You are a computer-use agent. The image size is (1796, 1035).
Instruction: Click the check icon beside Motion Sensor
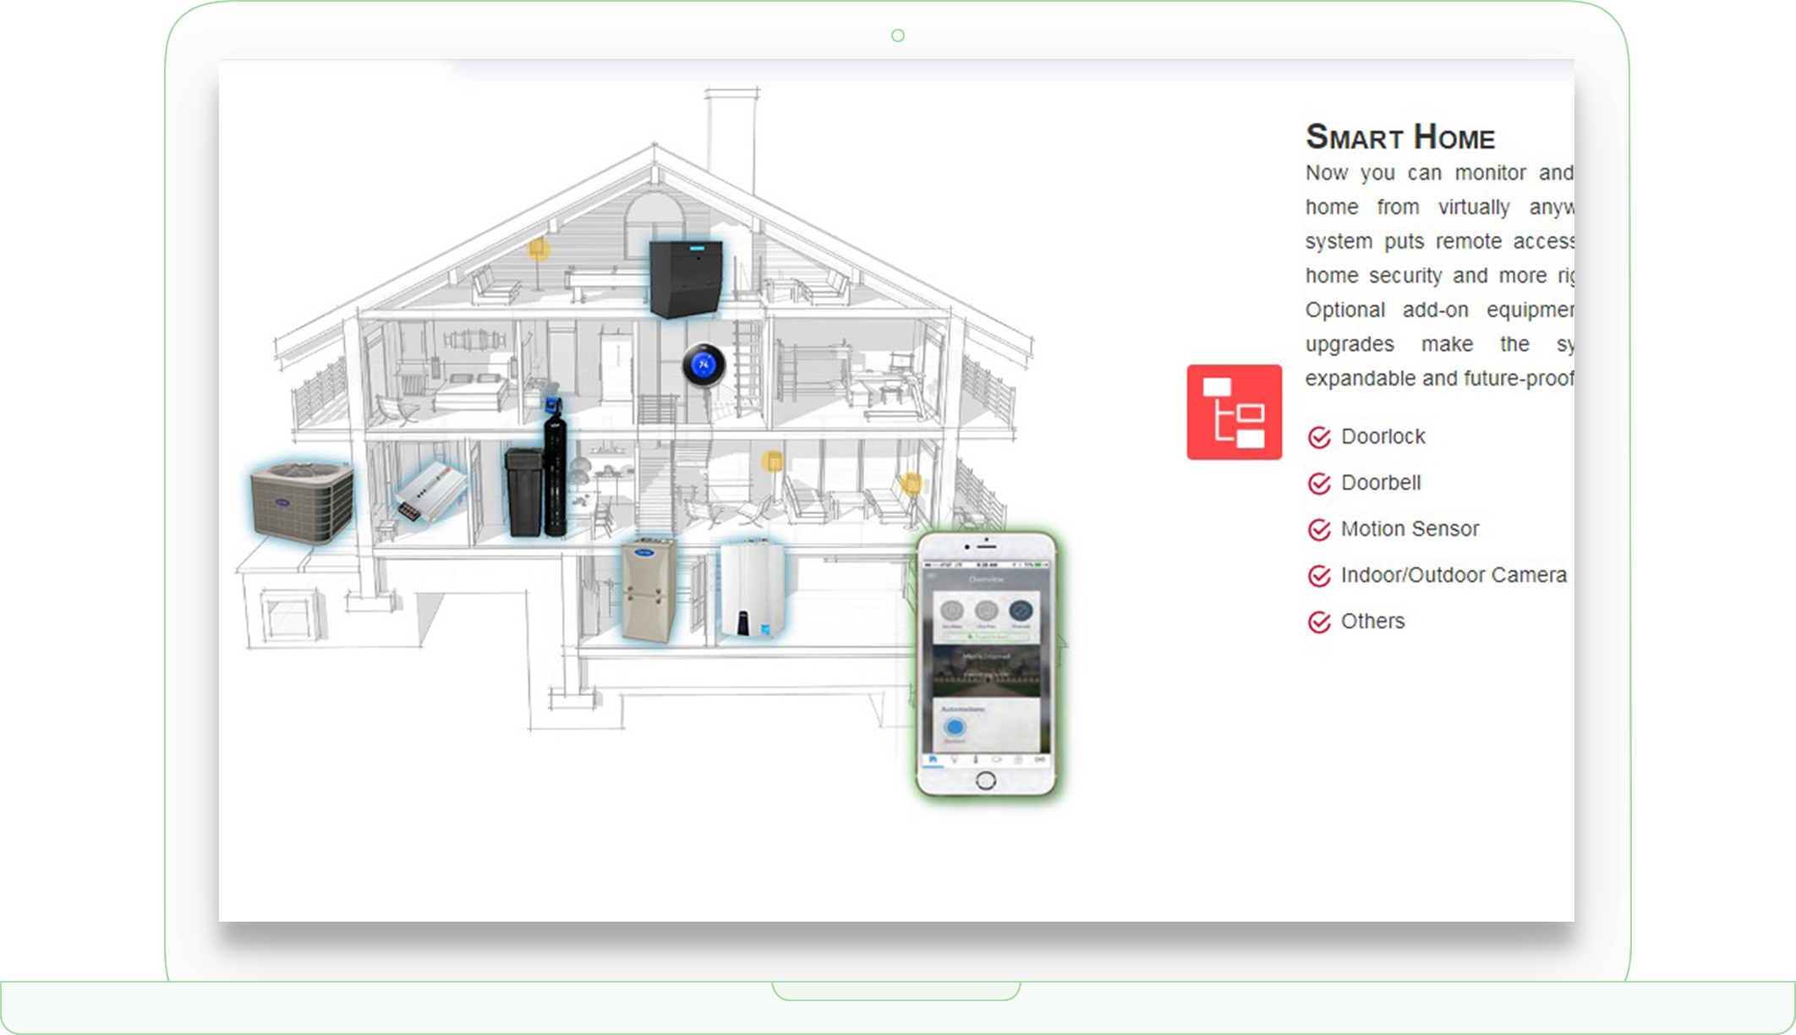click(x=1319, y=529)
